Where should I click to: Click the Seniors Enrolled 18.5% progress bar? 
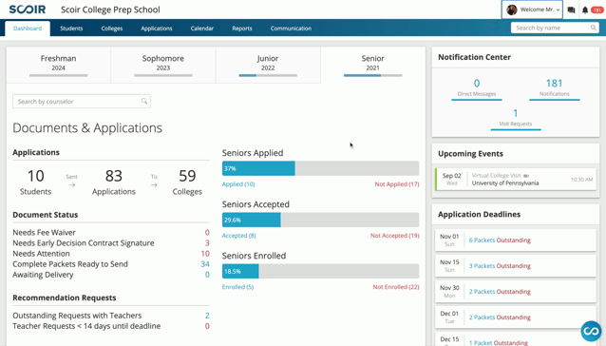tap(320, 272)
